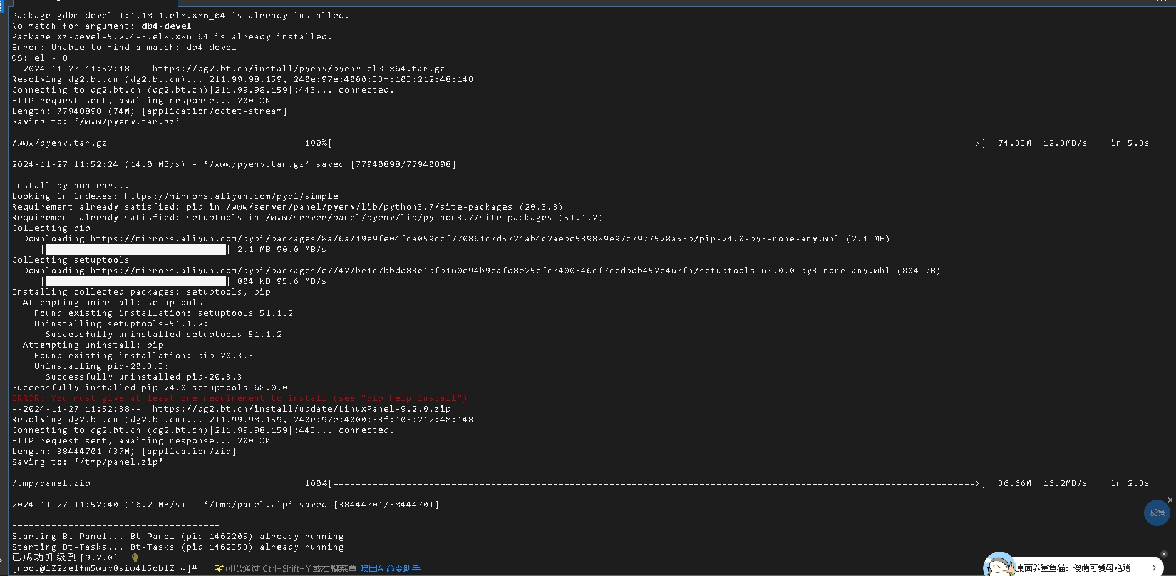The width and height of the screenshot is (1176, 576).
Task: Expand the 桌面养鲨鱼猫 widget with its right chevron
Action: [x=1153, y=568]
